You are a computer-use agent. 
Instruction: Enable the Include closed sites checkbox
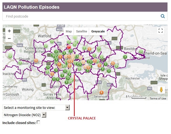tap(38, 122)
